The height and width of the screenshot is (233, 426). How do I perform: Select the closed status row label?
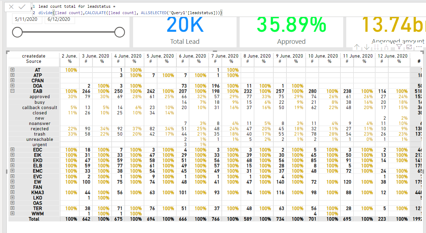40,113
